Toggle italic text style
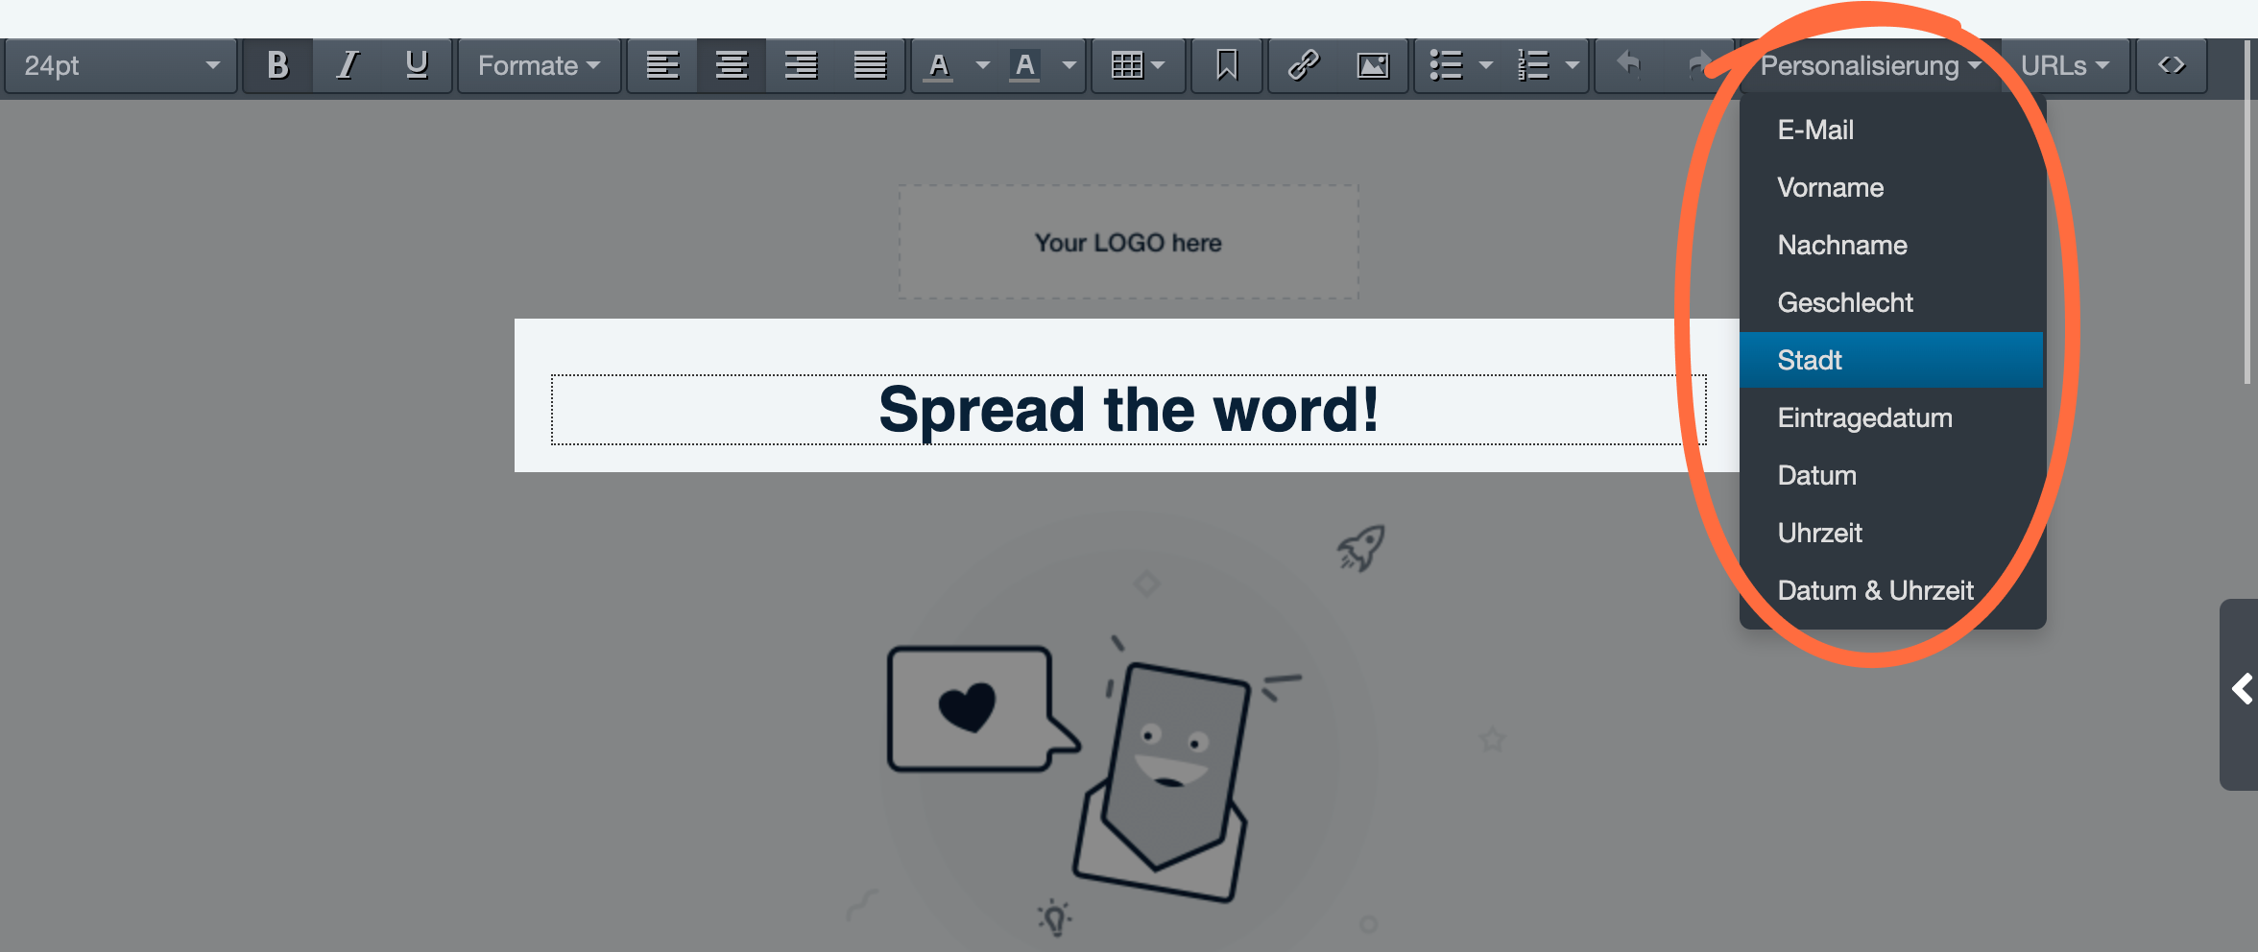This screenshot has height=952, width=2258. [347, 65]
